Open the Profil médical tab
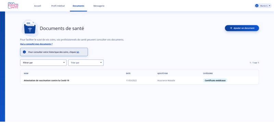 [x=58, y=6]
